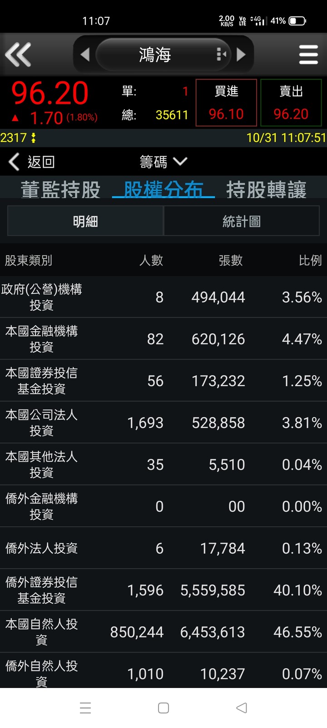
Task: Sort by 比例 column header
Action: pyautogui.click(x=310, y=260)
